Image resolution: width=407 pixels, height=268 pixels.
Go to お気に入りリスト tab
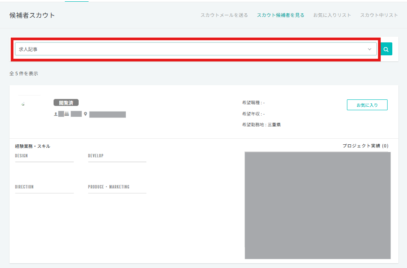coord(332,15)
